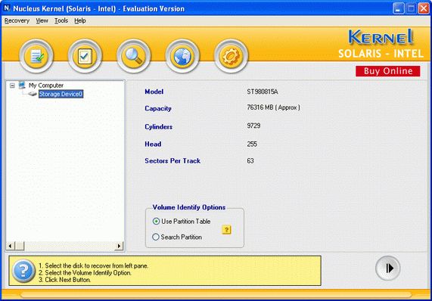The image size is (432, 301).
Task: Select the Use Partition Table option
Action: coord(182,221)
